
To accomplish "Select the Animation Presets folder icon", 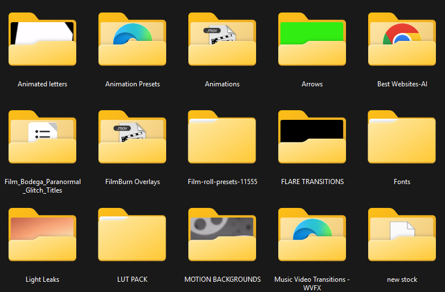I will click(132, 39).
